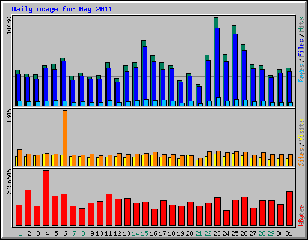Click day 1 on the x-axis

[20, 233]
